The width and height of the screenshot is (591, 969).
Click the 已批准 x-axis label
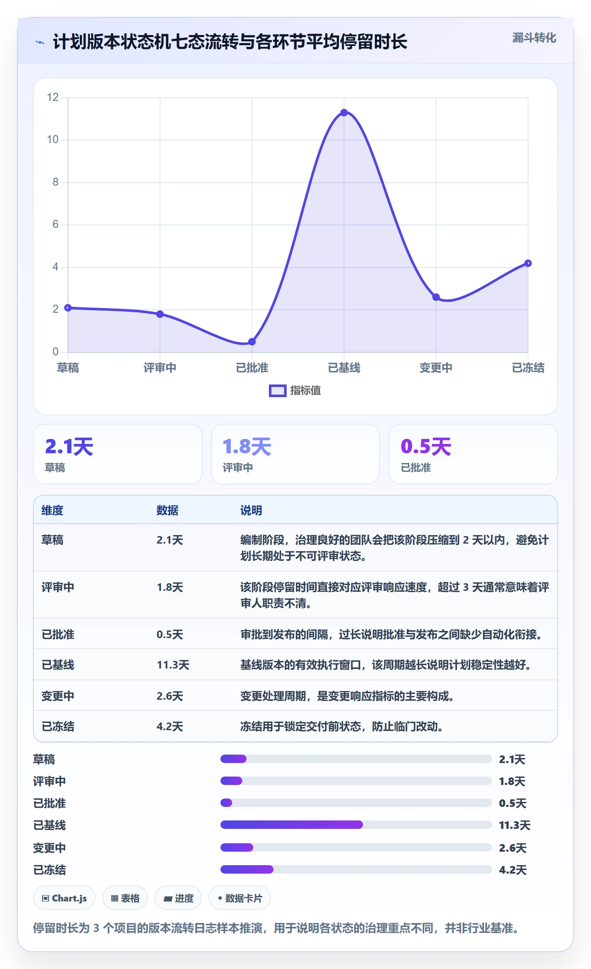252,368
